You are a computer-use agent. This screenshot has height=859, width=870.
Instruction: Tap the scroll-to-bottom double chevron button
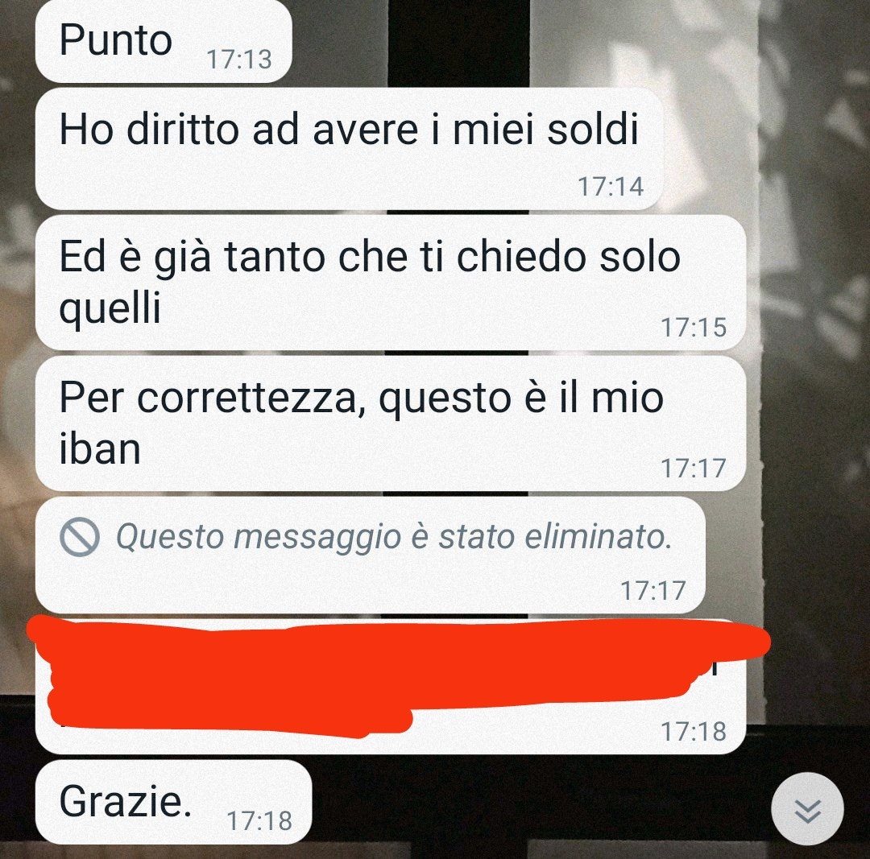pyautogui.click(x=807, y=809)
